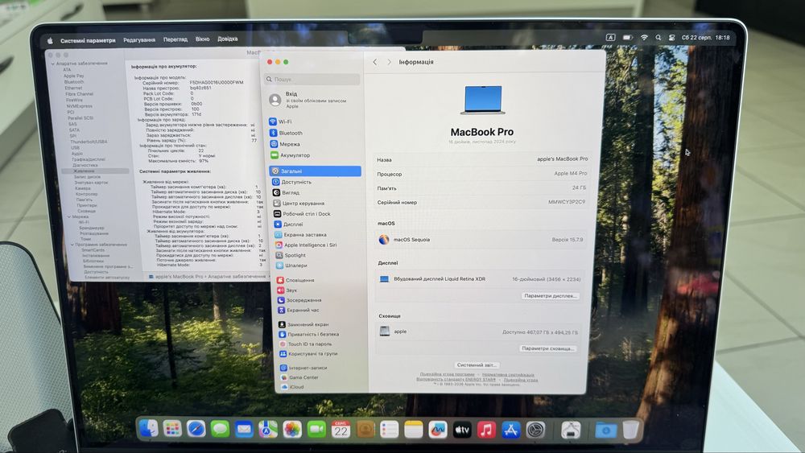
Task: Open Control Center in the menu bar
Action: [671, 38]
